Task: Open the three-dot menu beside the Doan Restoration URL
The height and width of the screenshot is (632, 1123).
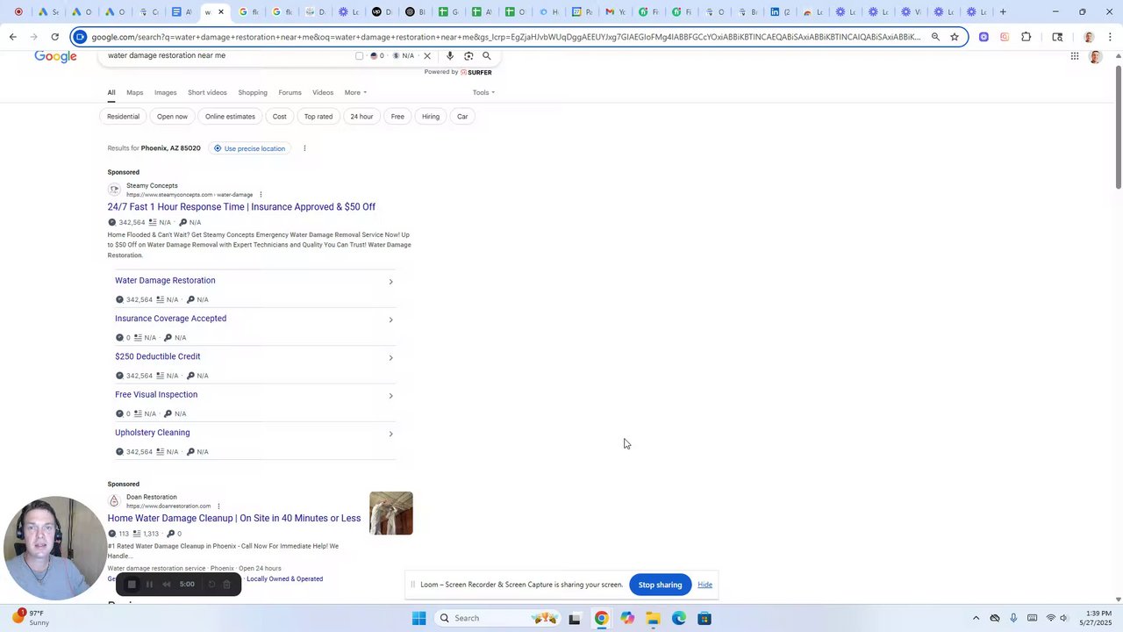Action: (218, 506)
